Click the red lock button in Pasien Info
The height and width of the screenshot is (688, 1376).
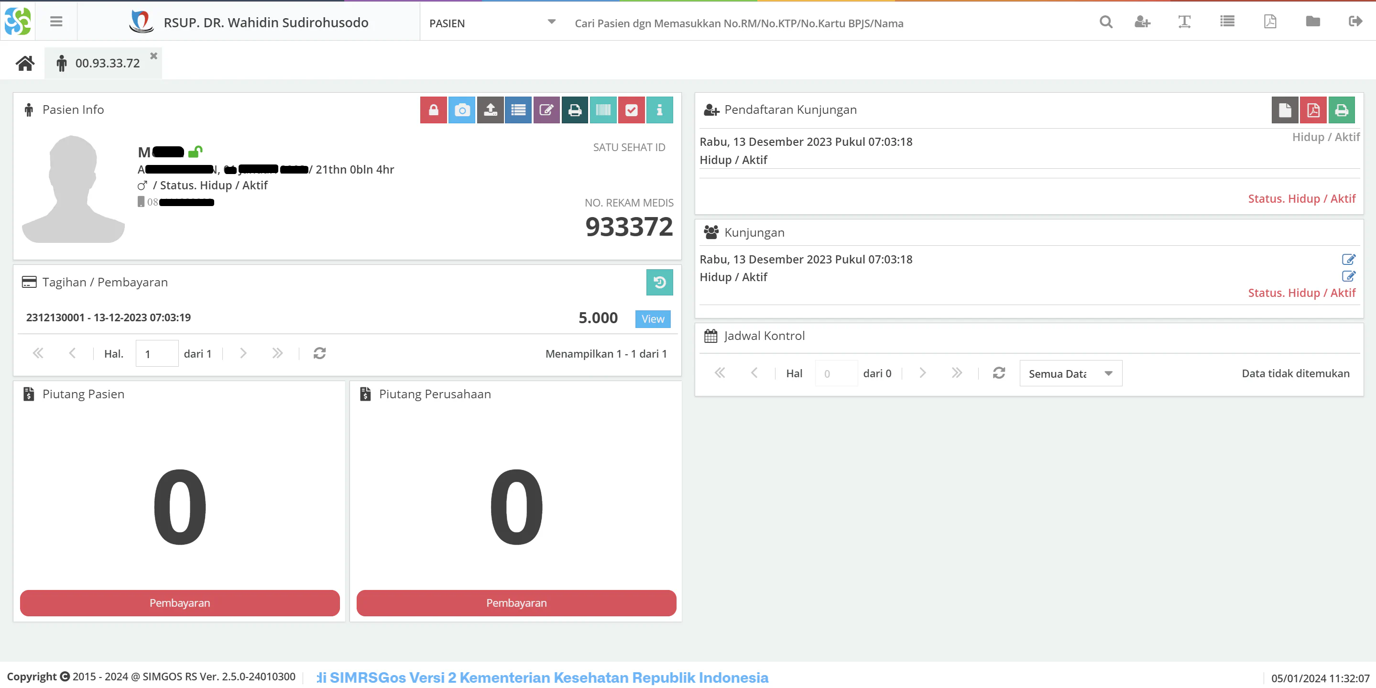coord(433,110)
